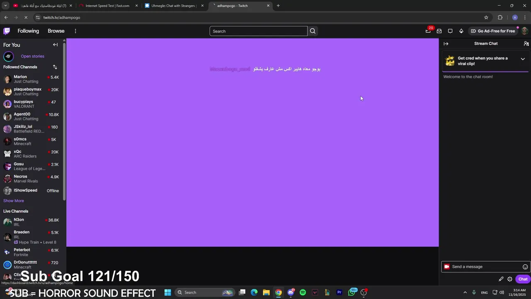Open Discord from the taskbar
This screenshot has height=299, width=531.
pos(291,292)
